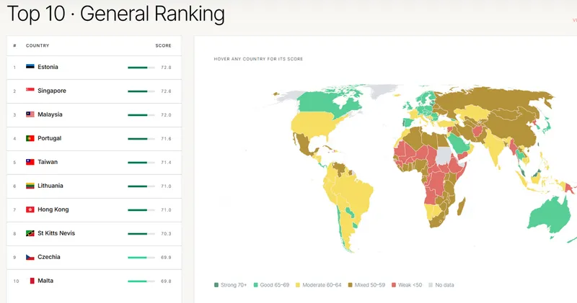Click score 71.4 for Taiwan

pyautogui.click(x=166, y=163)
